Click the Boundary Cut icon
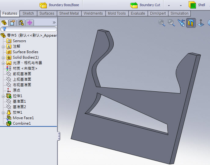Screen dimensions: 210x165 (x=134, y=5)
